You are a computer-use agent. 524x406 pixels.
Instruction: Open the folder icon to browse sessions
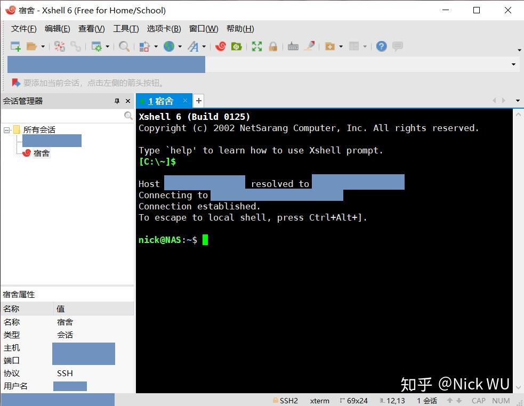tap(32, 46)
